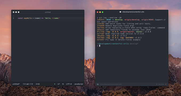Click cursor position 2:43 in status bar
The width and height of the screenshot is (181, 96).
[38, 84]
